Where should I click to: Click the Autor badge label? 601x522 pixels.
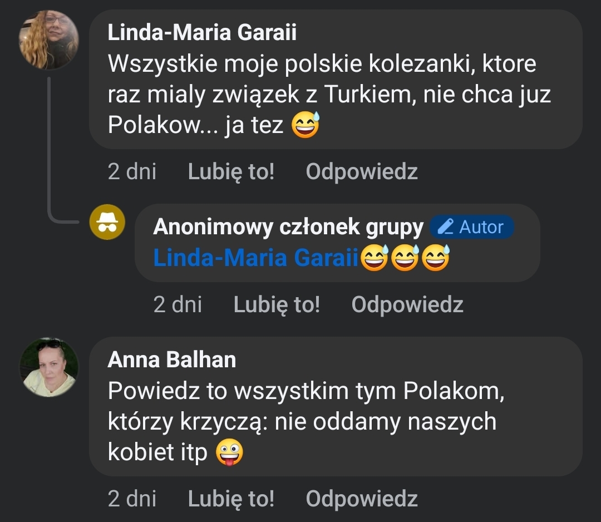point(481,227)
